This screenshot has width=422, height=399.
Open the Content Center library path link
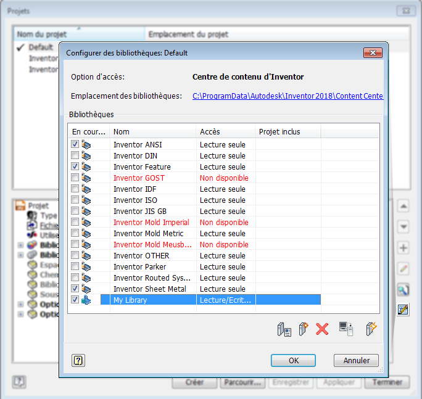tap(288, 96)
